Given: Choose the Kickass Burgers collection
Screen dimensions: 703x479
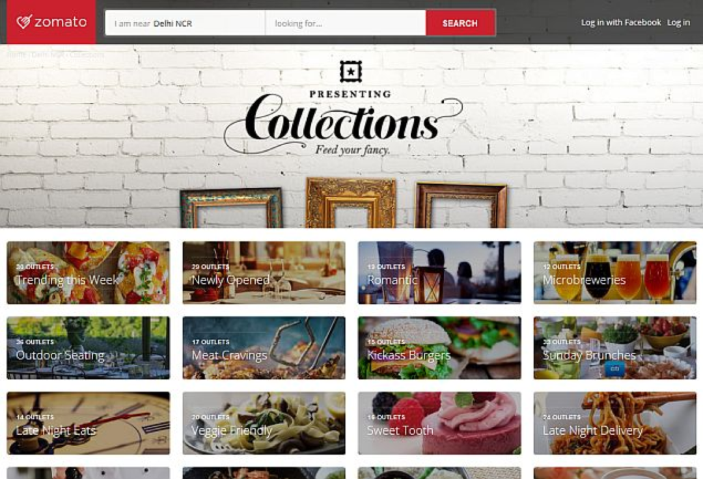Looking at the screenshot, I should click(439, 348).
